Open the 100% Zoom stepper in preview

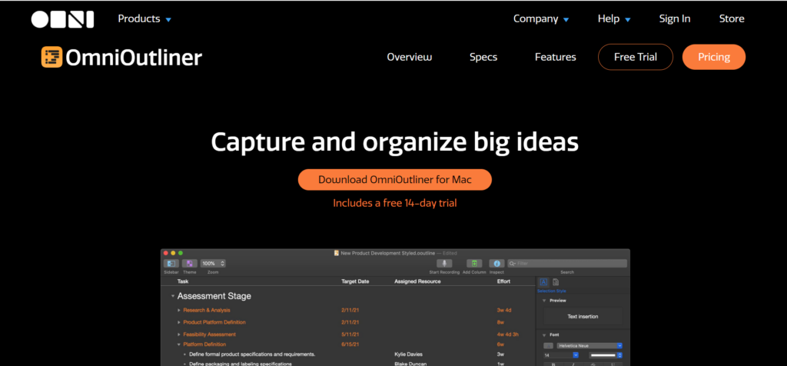(213, 264)
